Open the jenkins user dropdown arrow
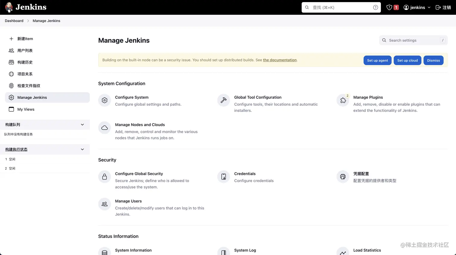This screenshot has width=456, height=255. [429, 8]
